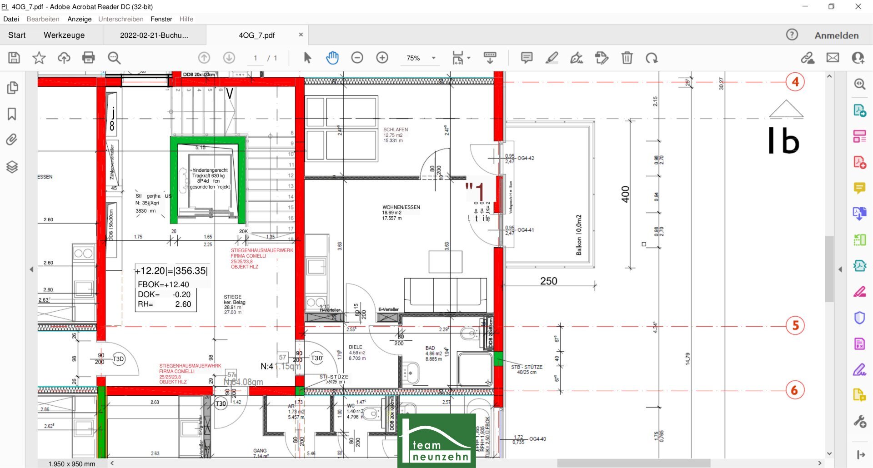This screenshot has height=468, width=873.
Task: Add a sticky note comment
Action: (x=527, y=58)
